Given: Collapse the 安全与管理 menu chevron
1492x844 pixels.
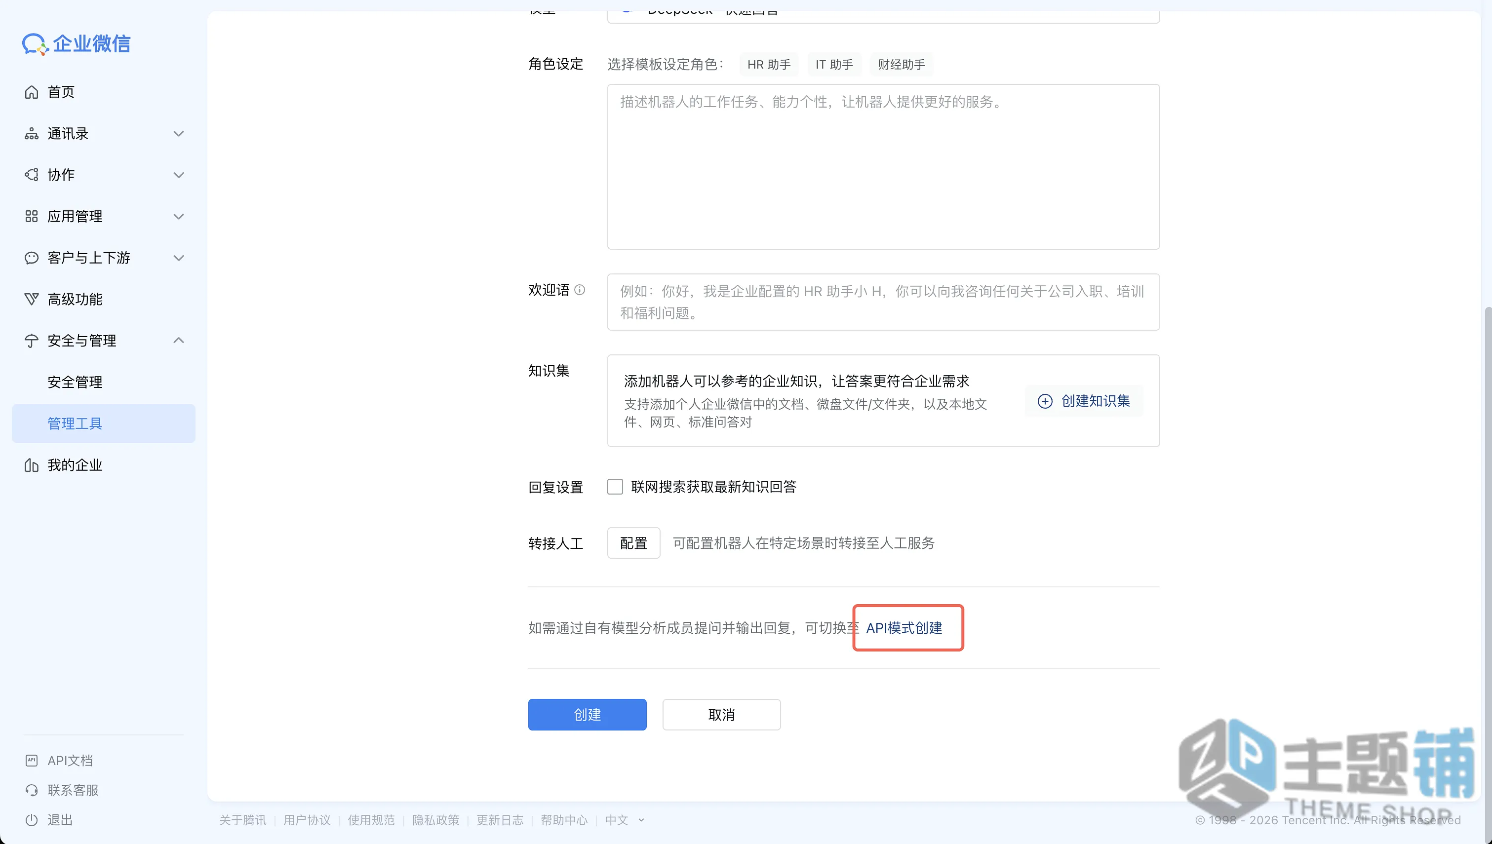Looking at the screenshot, I should click(179, 341).
